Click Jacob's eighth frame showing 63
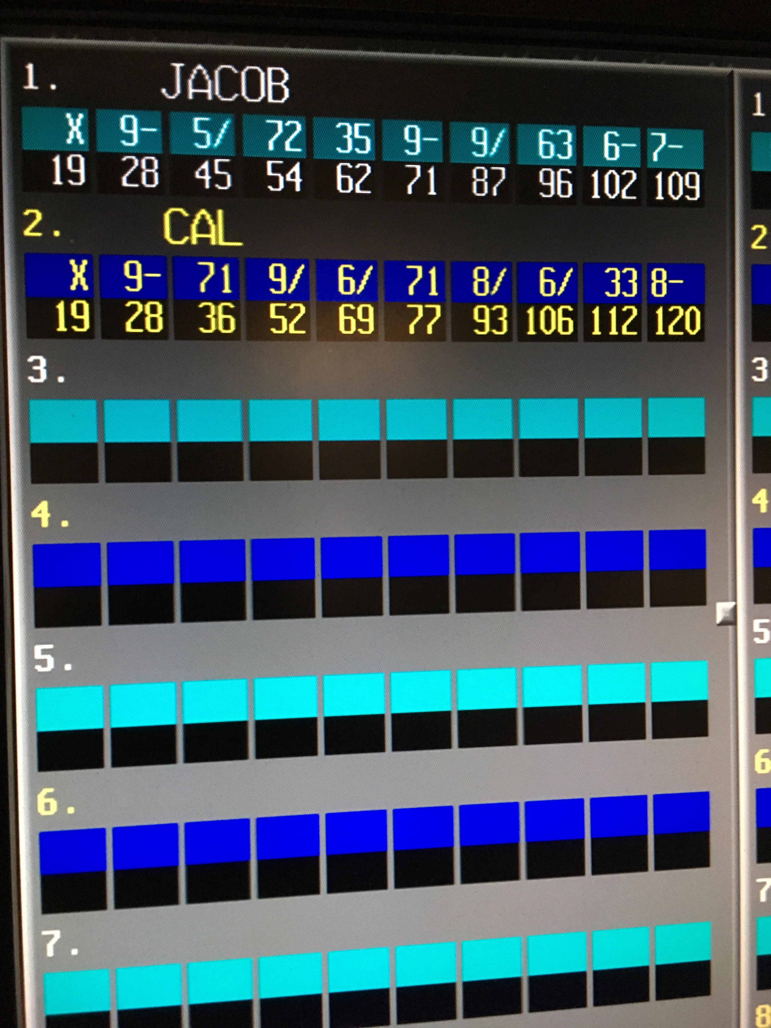The image size is (771, 1028). (555, 145)
